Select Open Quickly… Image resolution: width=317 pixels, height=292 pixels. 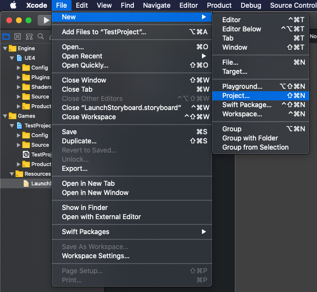132,65
